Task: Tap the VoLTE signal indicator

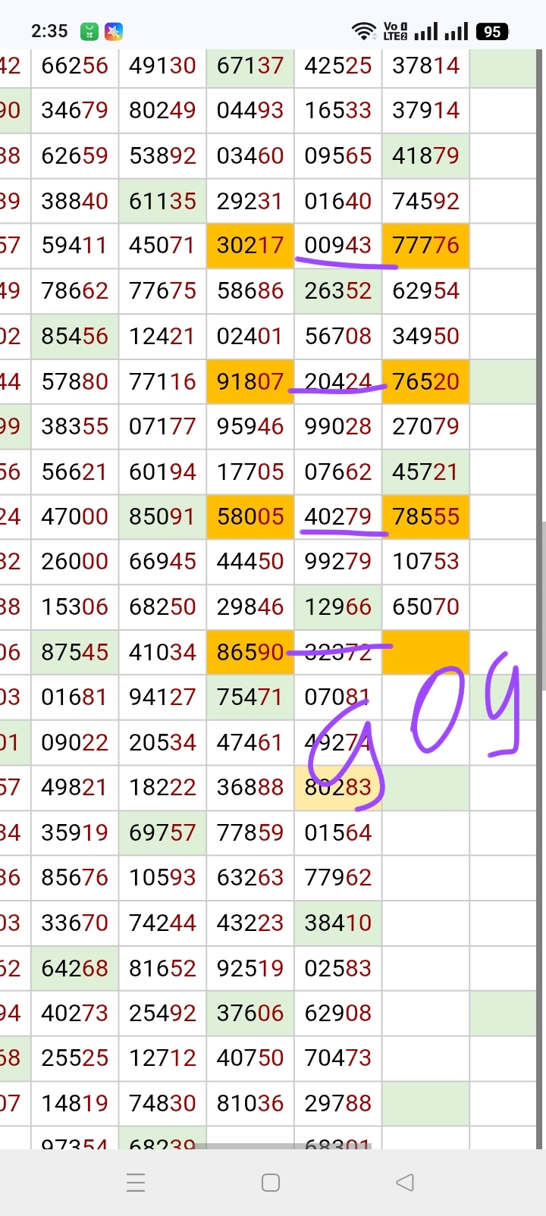Action: point(395,31)
